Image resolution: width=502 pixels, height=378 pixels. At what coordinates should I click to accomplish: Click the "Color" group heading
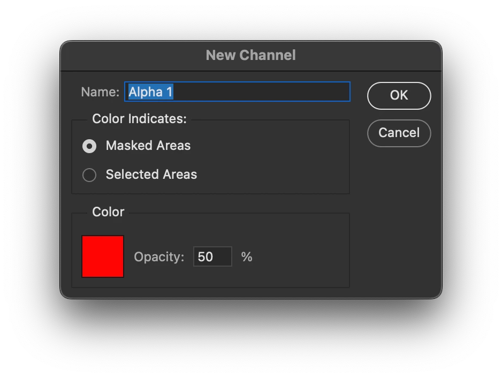pyautogui.click(x=108, y=212)
